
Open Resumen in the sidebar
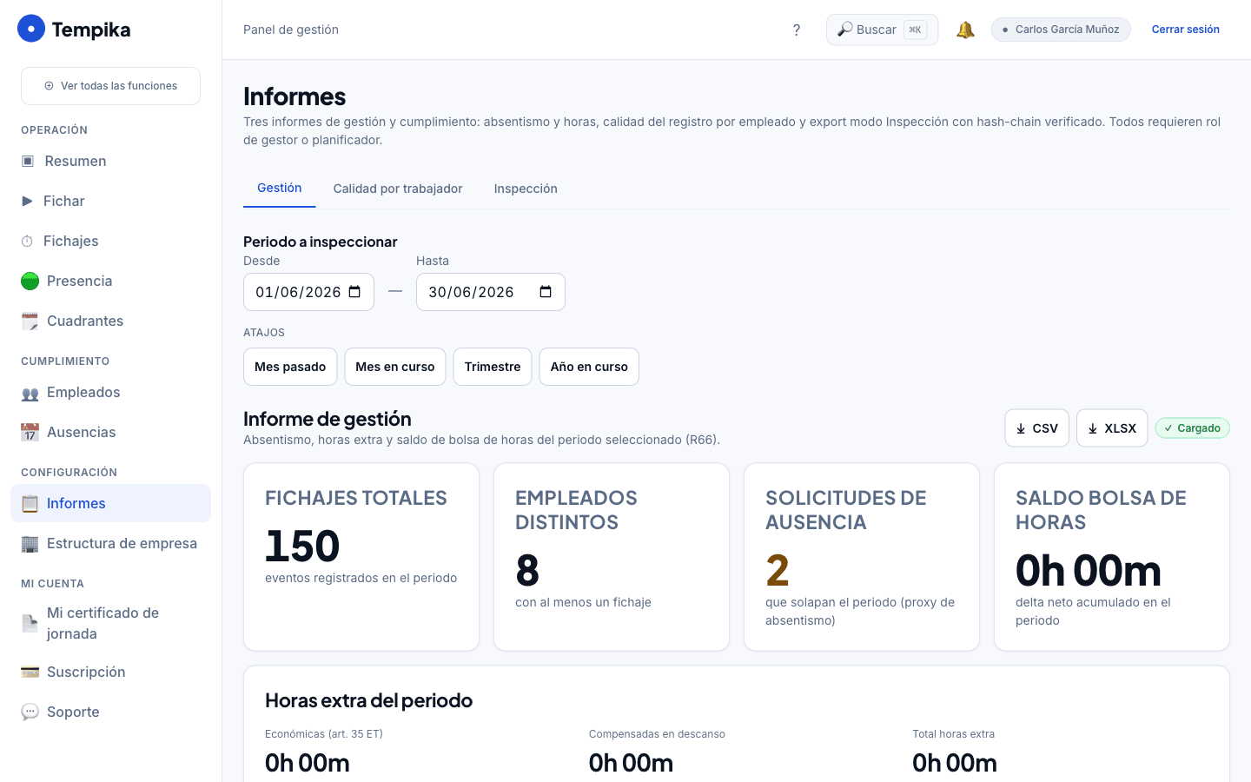point(111,161)
